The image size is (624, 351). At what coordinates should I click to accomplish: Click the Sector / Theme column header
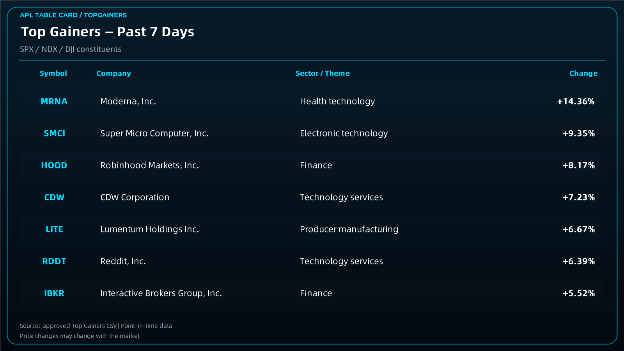[323, 73]
